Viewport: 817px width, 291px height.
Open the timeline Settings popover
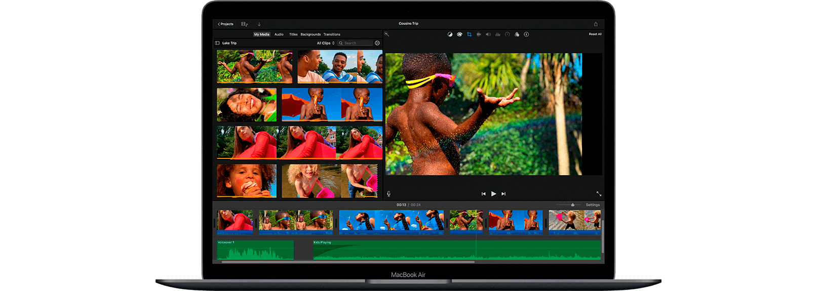click(x=593, y=205)
